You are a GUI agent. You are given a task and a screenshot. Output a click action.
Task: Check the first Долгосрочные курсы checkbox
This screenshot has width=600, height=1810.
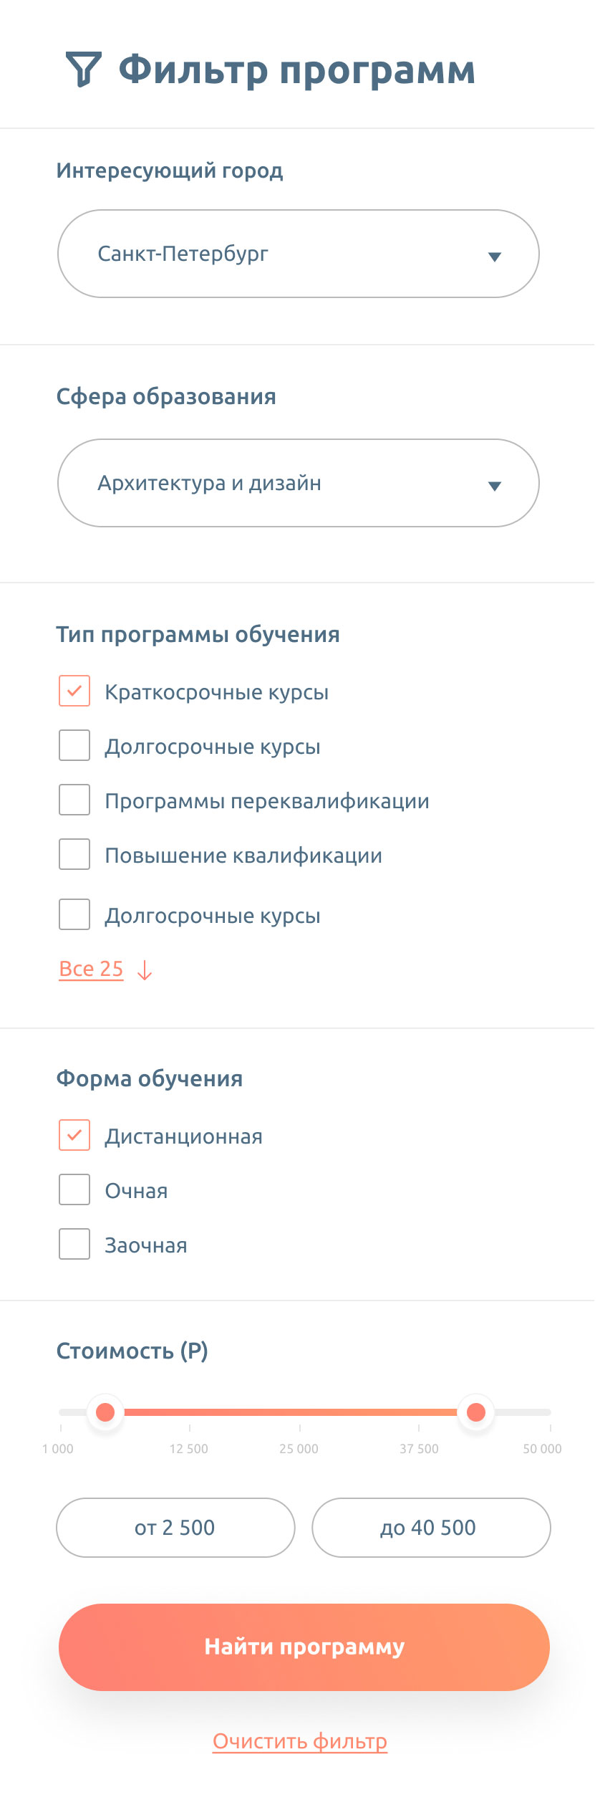click(74, 745)
